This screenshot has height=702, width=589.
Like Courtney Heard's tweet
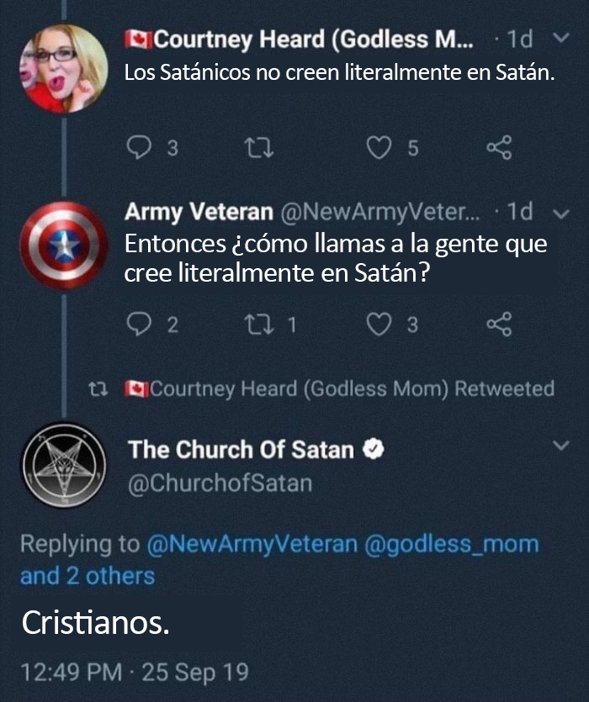pos(381,148)
